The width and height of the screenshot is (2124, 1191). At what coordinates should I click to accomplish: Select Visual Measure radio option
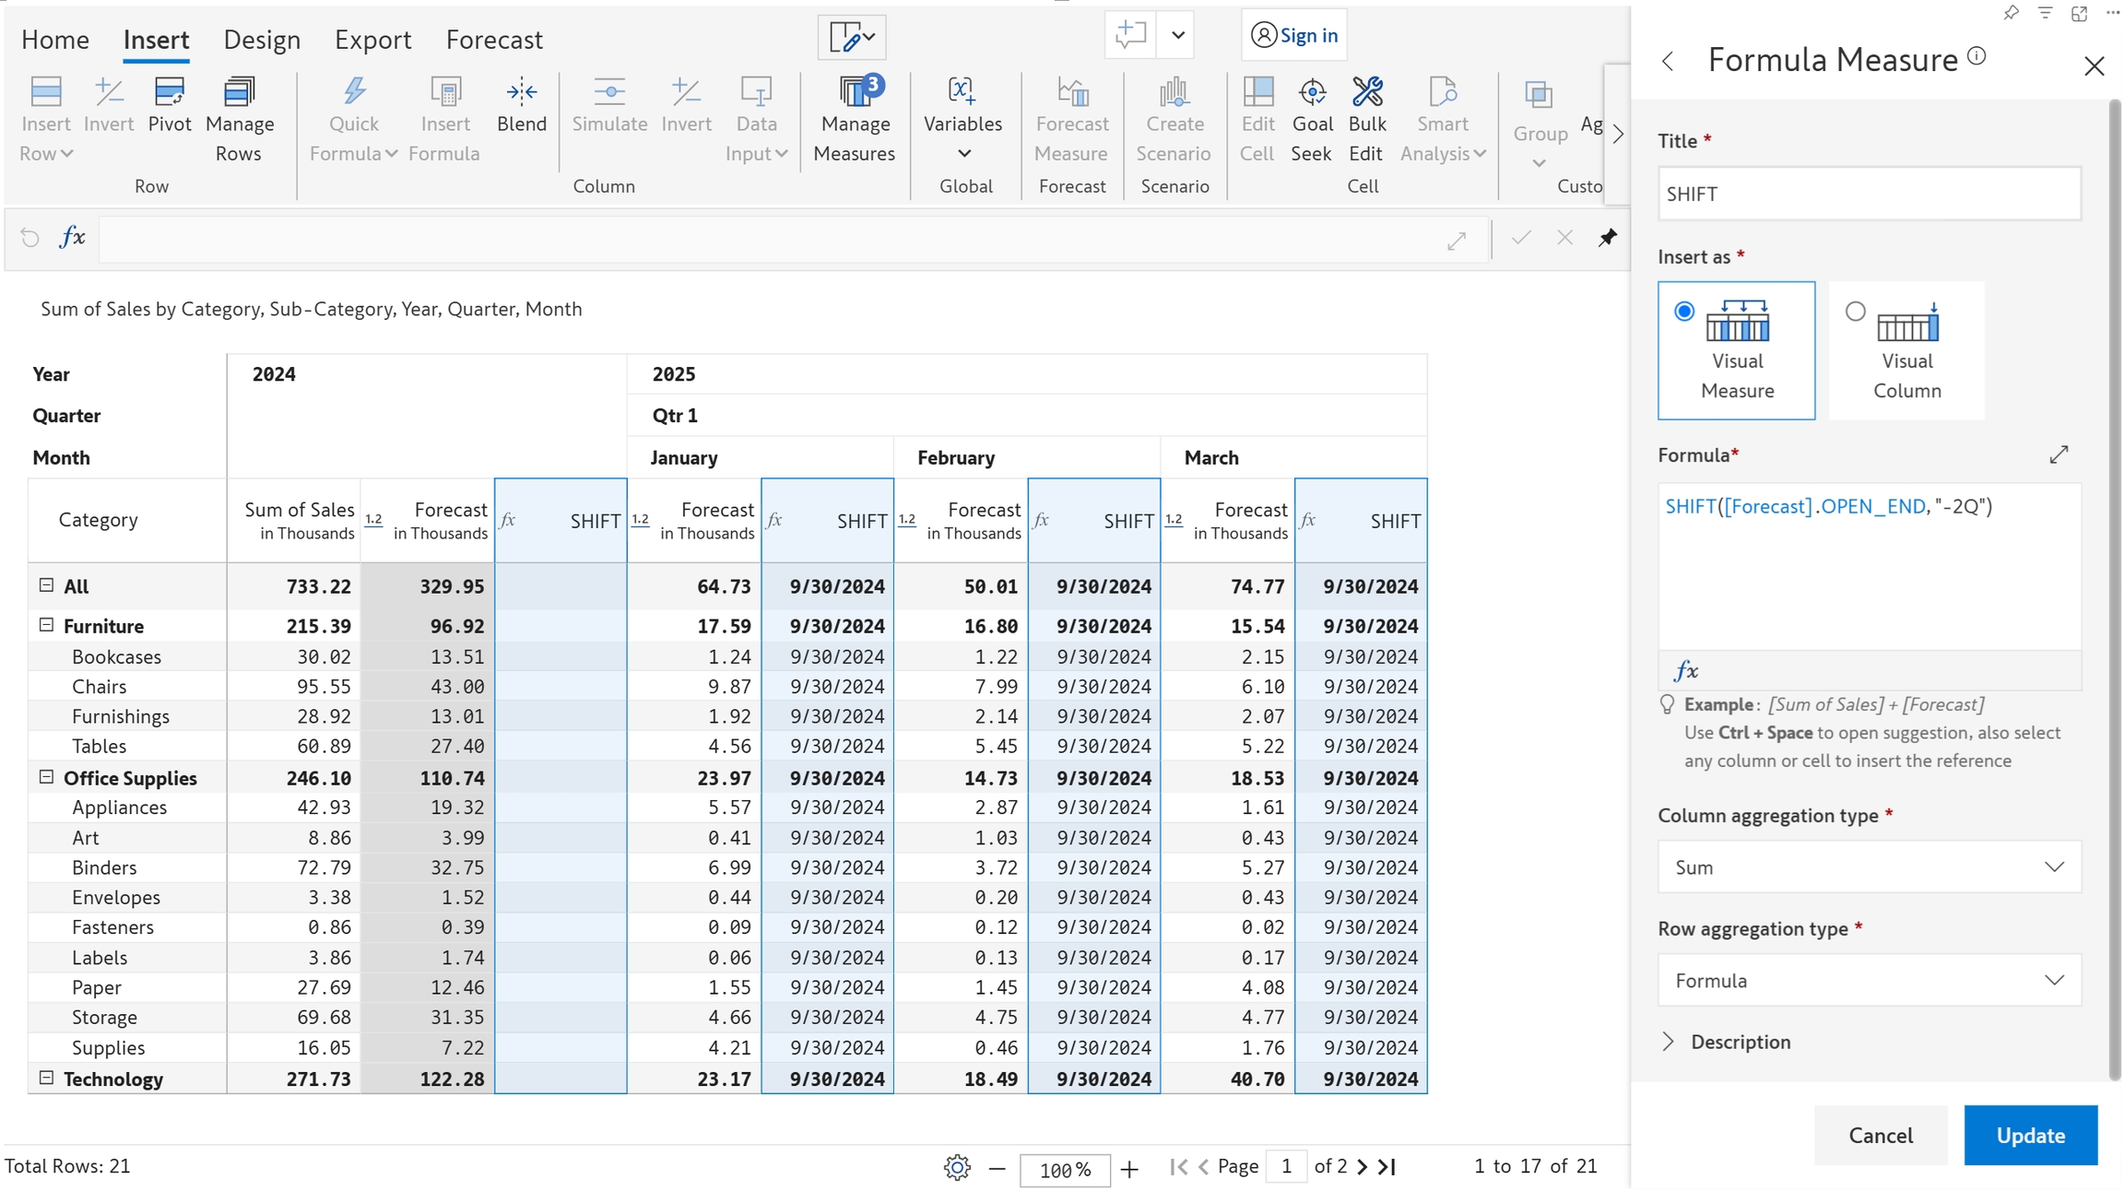(1684, 312)
